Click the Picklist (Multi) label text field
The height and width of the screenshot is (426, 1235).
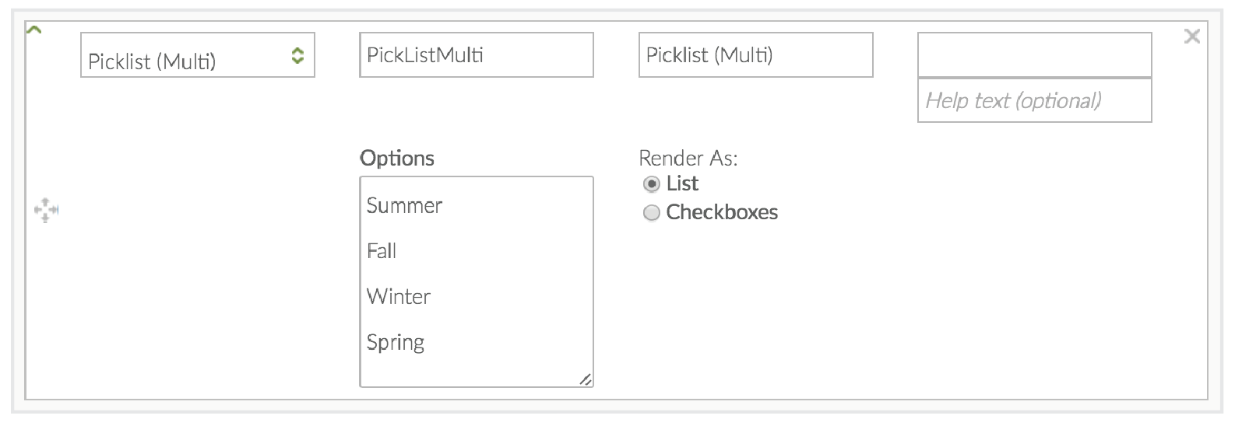click(755, 55)
